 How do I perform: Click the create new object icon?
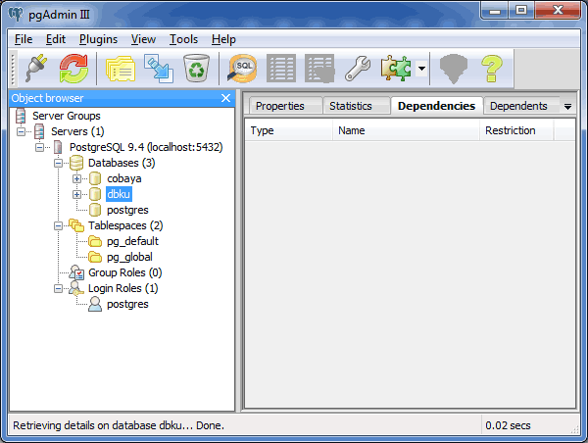[159, 69]
